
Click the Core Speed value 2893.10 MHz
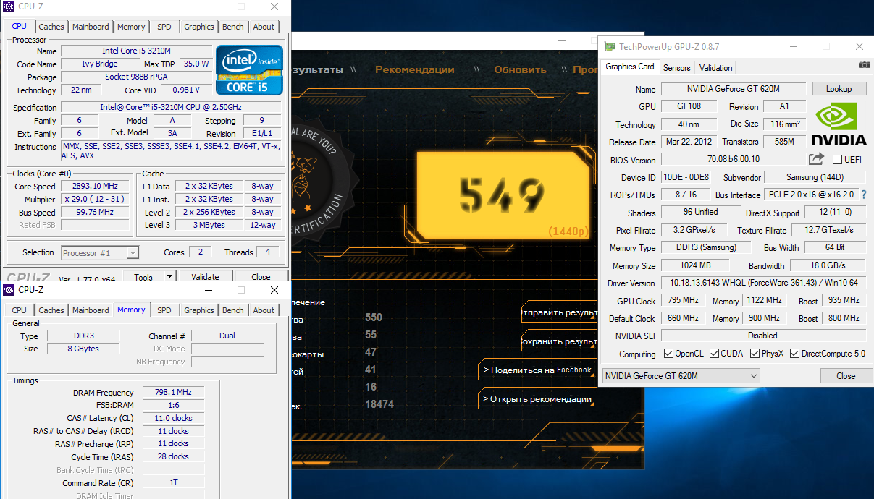[x=95, y=186]
